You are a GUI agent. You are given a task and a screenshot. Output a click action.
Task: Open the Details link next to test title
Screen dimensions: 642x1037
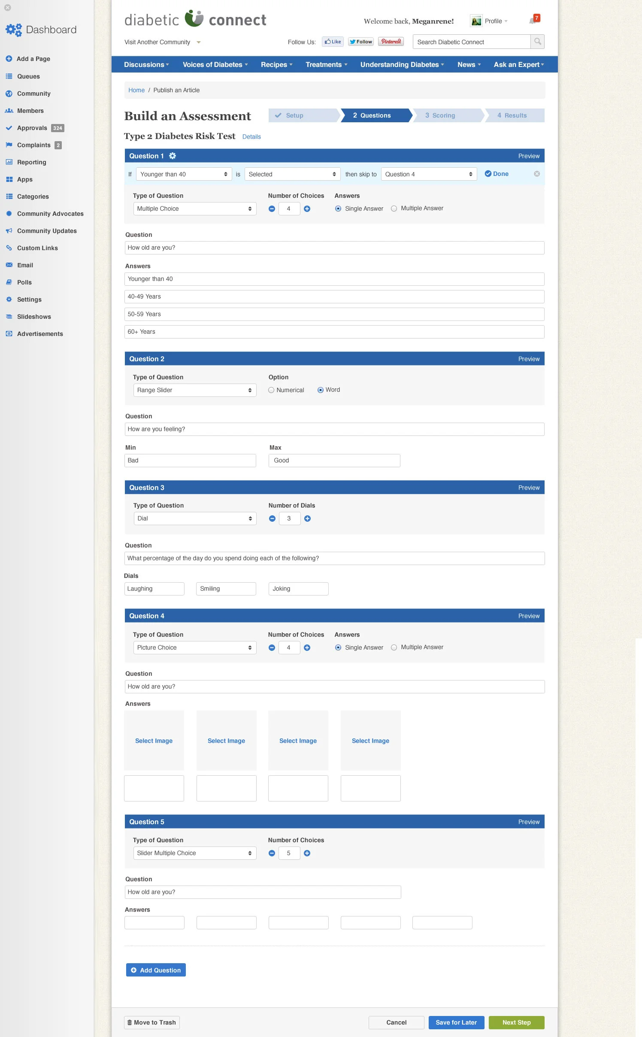click(251, 137)
